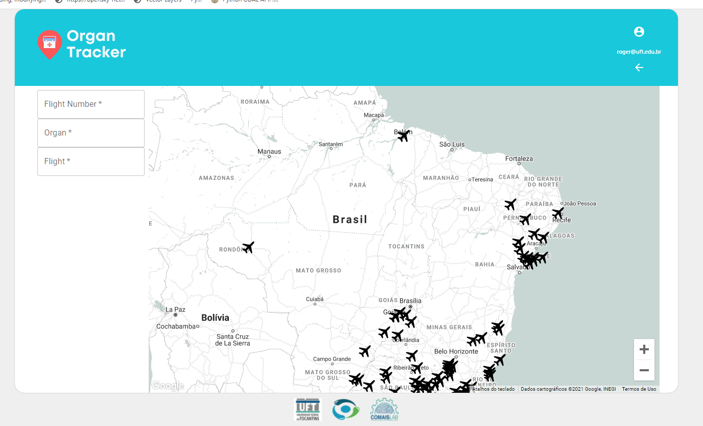The image size is (703, 426).
Task: Click the Salvador city label
Action: 519,267
